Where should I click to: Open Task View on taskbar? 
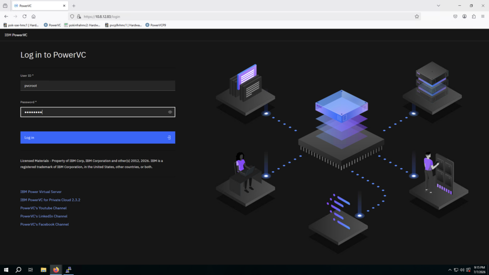[x=31, y=270]
